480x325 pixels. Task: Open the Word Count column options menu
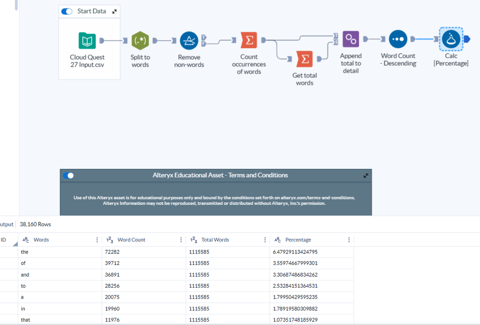point(181,240)
